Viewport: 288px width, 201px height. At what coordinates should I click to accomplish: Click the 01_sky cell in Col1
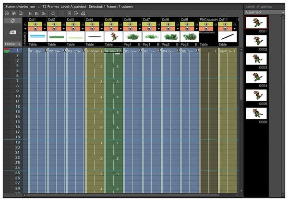point(36,50)
